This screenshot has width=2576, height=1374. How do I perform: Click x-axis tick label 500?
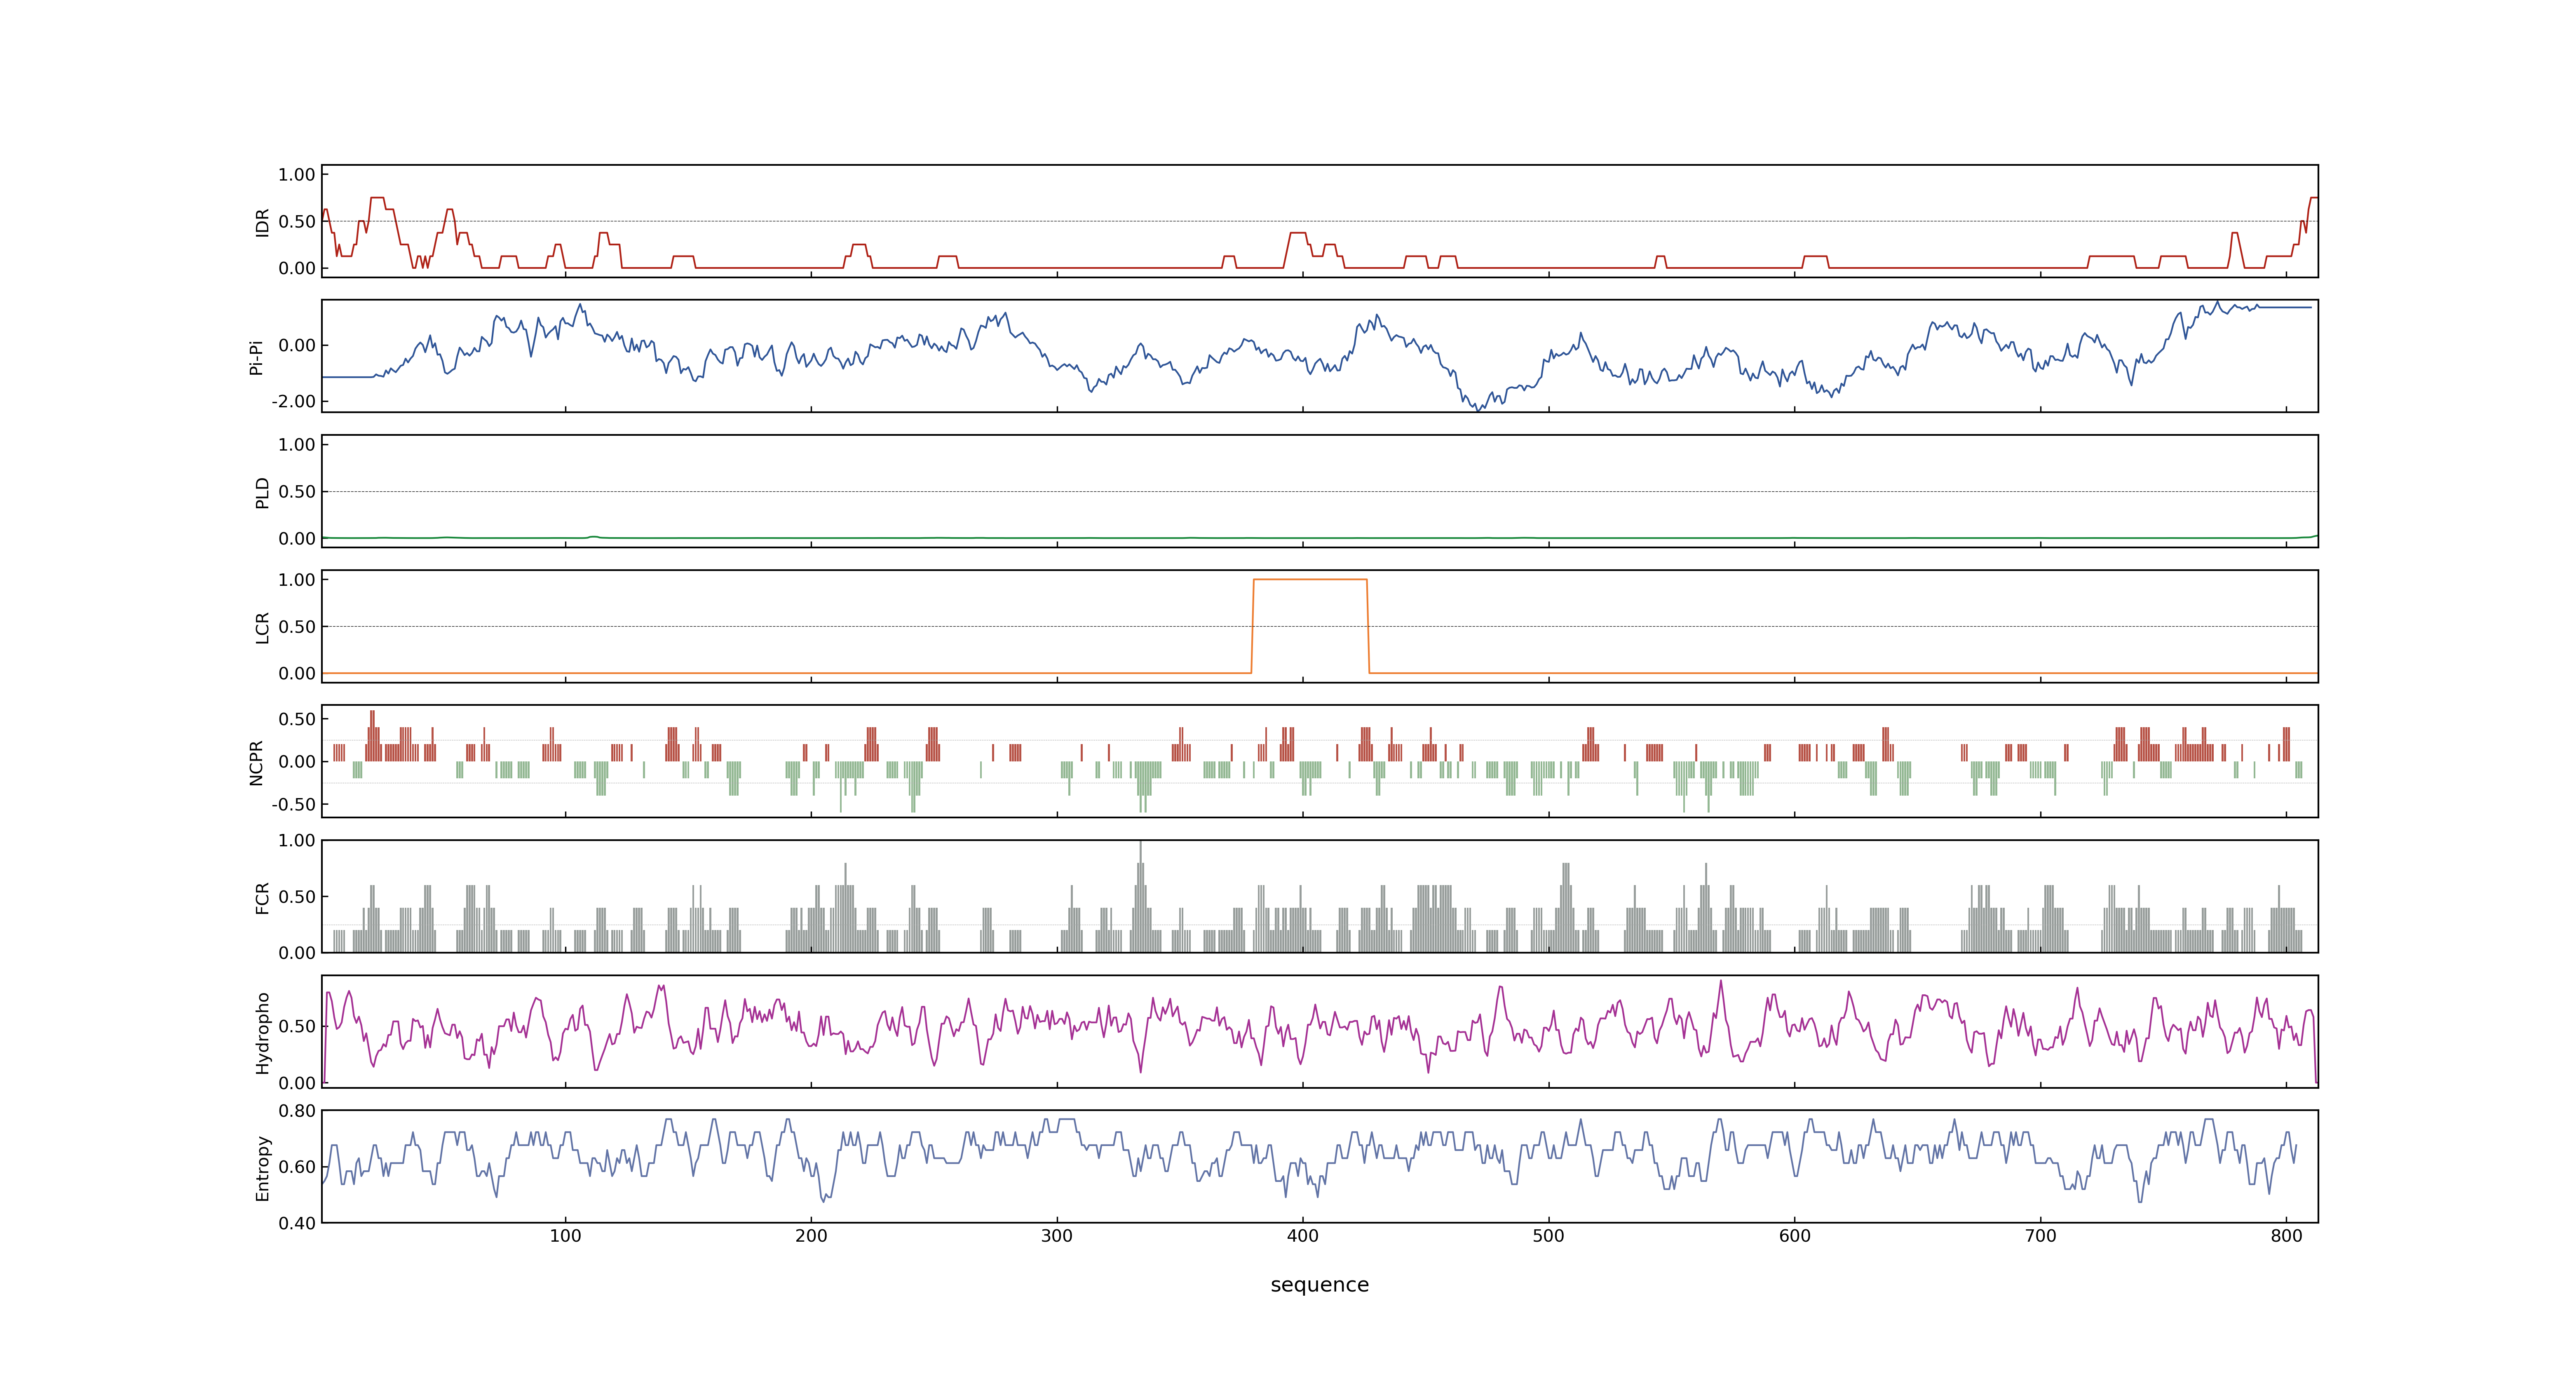tap(1549, 1236)
